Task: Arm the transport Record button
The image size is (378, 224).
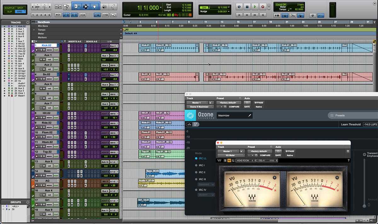Action: point(263,6)
